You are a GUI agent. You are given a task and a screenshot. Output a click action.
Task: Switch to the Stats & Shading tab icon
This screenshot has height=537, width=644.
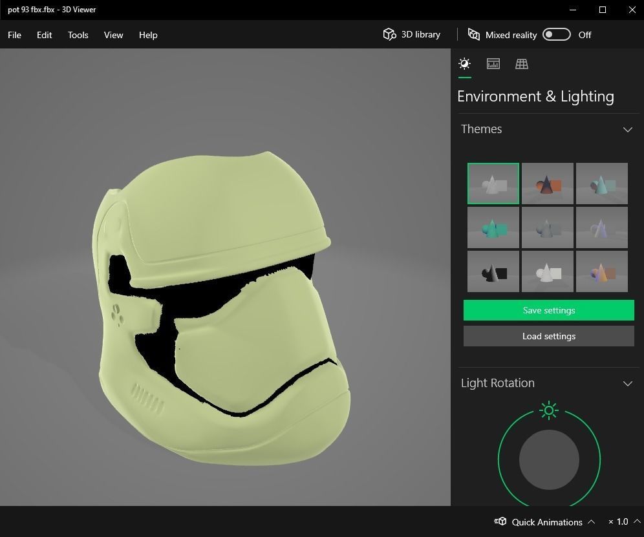click(493, 63)
